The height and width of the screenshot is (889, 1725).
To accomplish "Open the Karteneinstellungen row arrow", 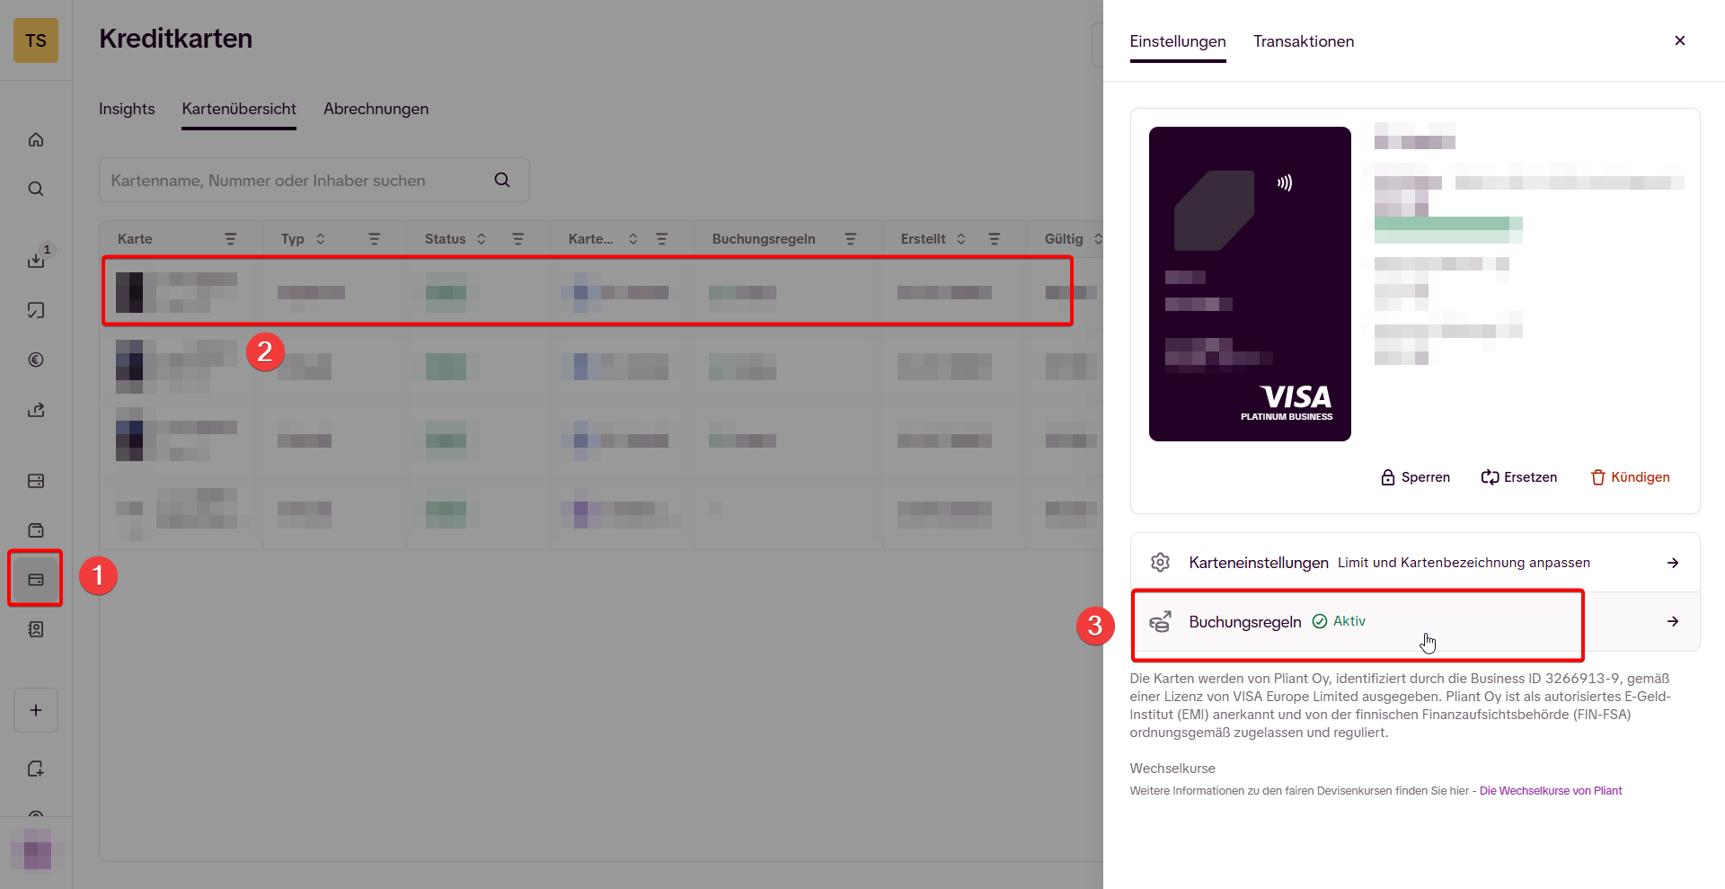I will point(1673,563).
